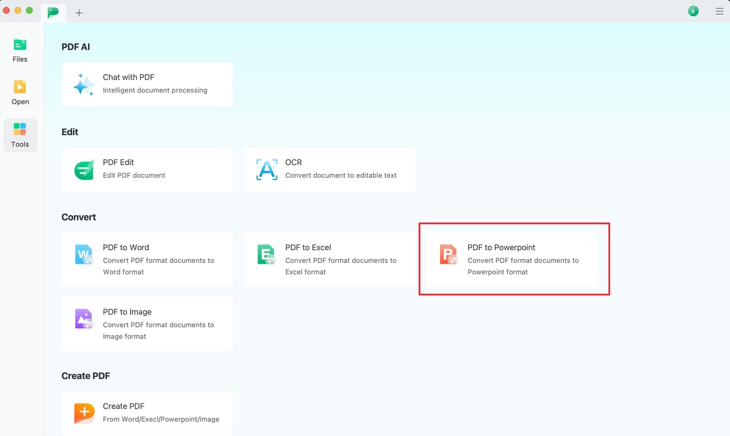Viewport: 730px width, 436px height.
Task: Click the 'Create PDF' section heading
Action: 86,376
